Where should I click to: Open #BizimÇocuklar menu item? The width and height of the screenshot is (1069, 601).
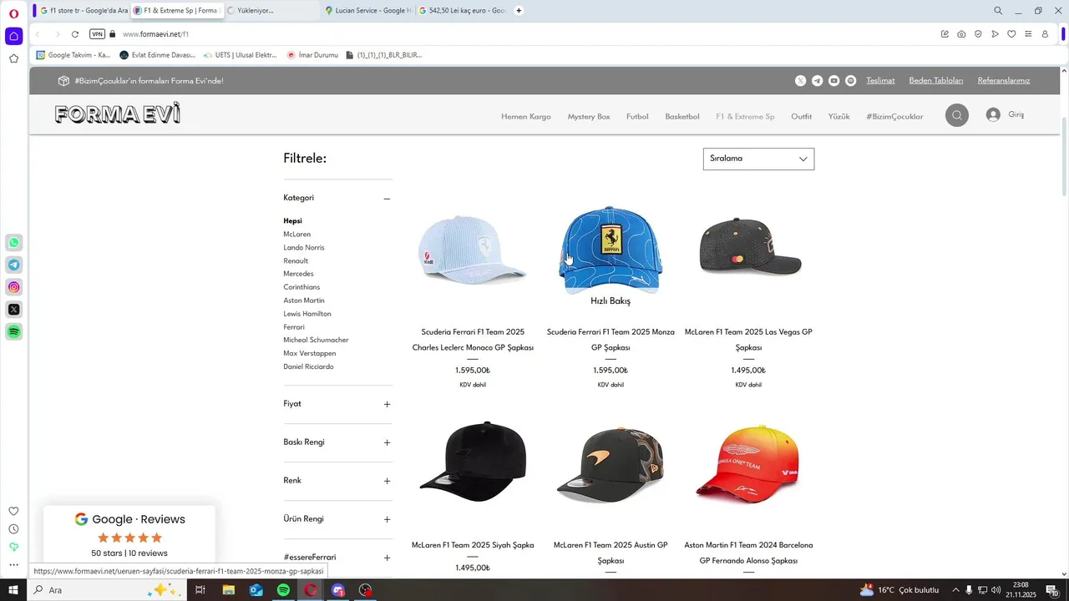point(894,117)
